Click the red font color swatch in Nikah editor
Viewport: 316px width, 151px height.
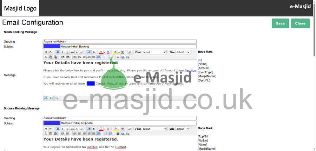101,52
